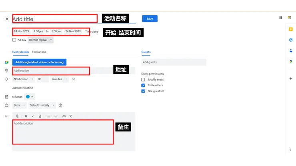
Task: Click the Add guests input field
Action: [174, 62]
